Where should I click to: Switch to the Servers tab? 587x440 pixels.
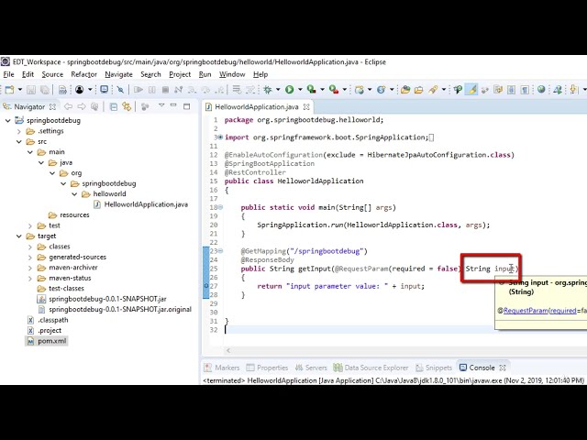[311, 368]
